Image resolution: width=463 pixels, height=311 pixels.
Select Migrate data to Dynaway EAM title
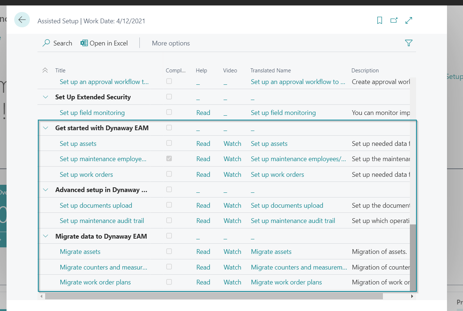point(101,236)
